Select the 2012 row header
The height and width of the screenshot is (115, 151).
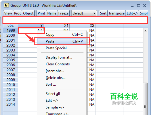(x=10, y=95)
